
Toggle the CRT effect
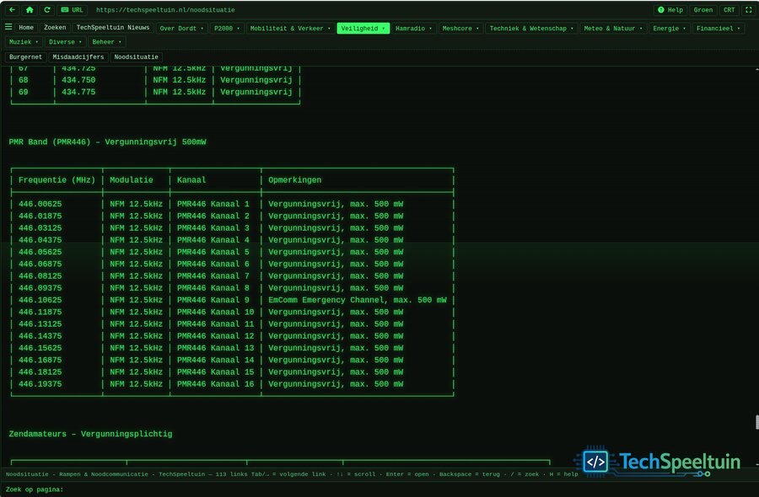coord(729,9)
